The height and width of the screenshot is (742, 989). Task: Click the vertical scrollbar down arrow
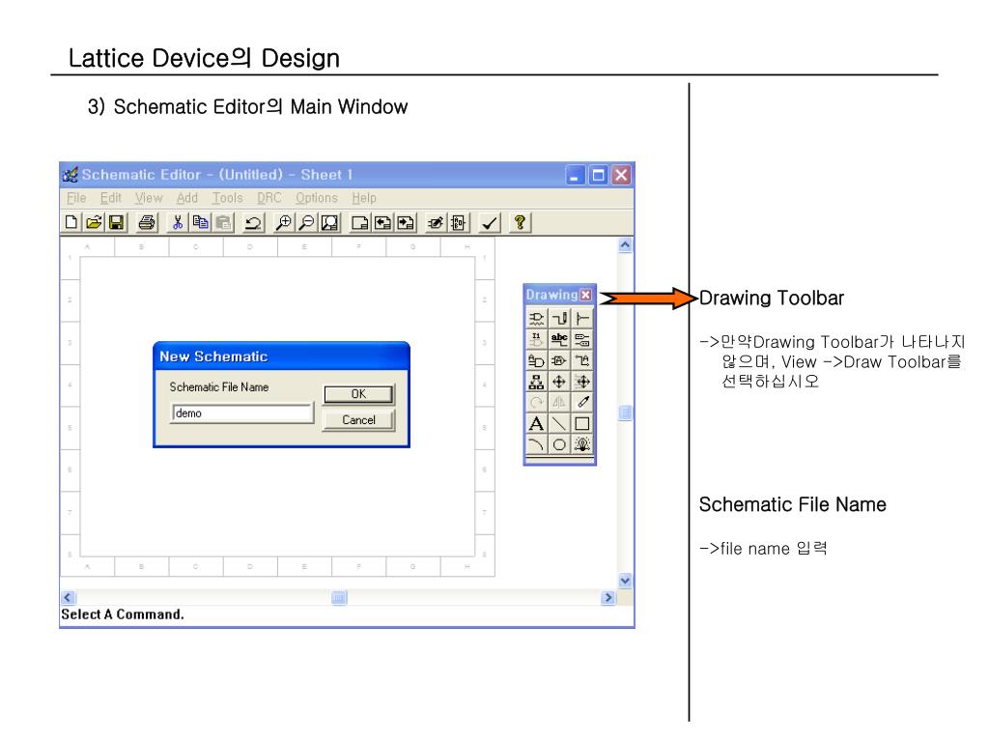tap(625, 581)
